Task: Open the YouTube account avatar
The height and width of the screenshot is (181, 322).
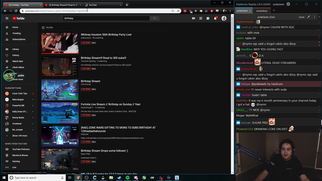Action: [x=224, y=18]
